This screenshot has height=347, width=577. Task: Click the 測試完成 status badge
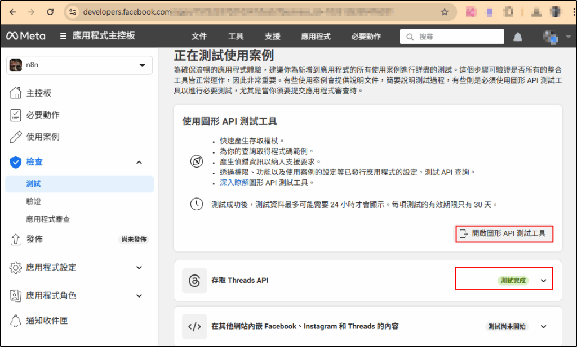tap(513, 281)
